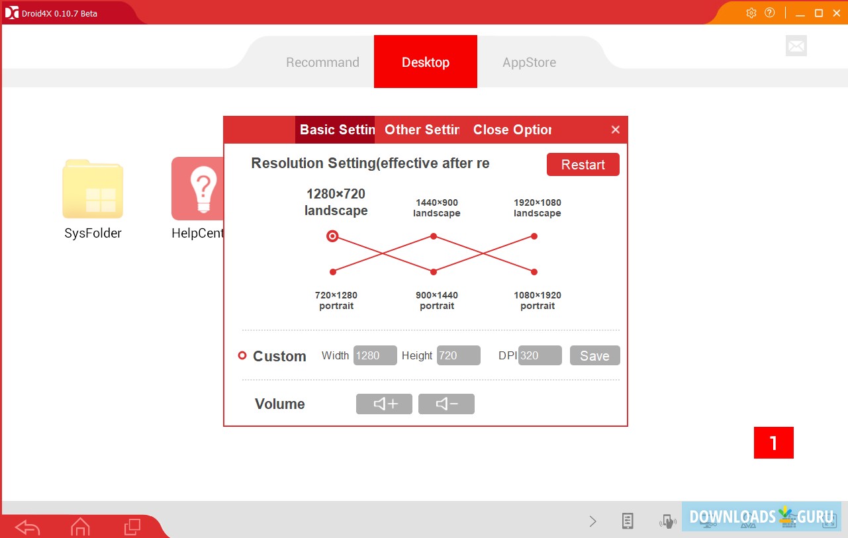The image size is (848, 538).
Task: Open the Other Setting tab
Action: [x=422, y=130]
